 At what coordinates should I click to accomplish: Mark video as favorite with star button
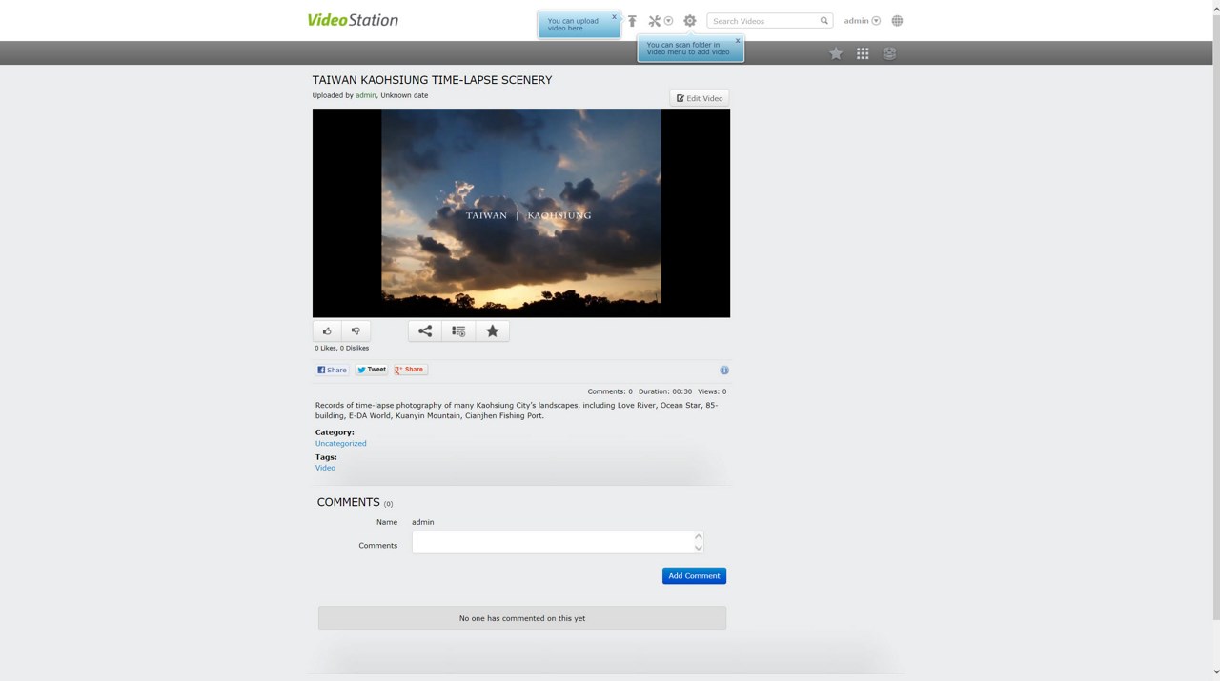pos(493,331)
